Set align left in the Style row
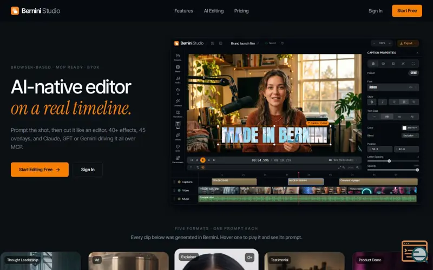The image size is (433, 270). [394, 102]
